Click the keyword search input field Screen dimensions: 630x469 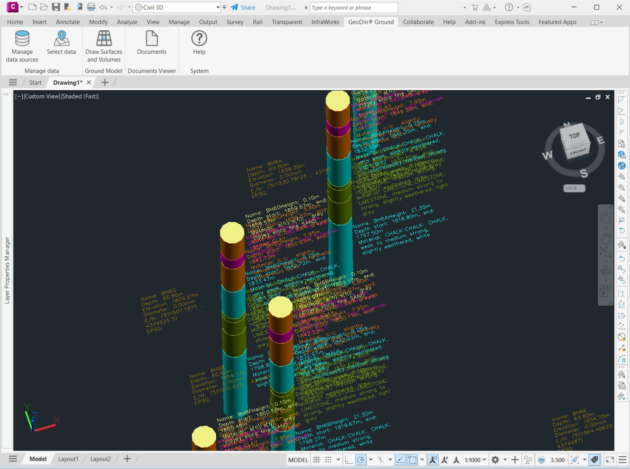point(354,8)
